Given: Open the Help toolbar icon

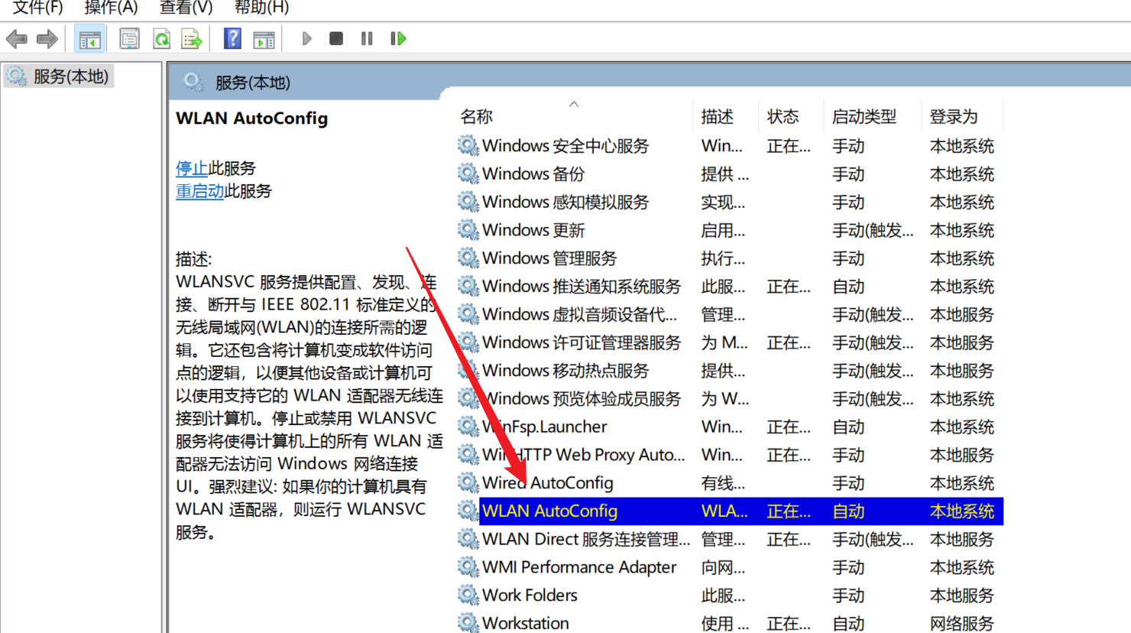Looking at the screenshot, I should point(232,38).
